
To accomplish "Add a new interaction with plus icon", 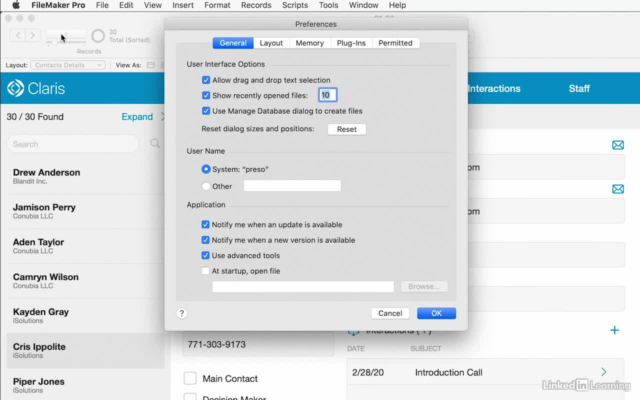I will 614,330.
